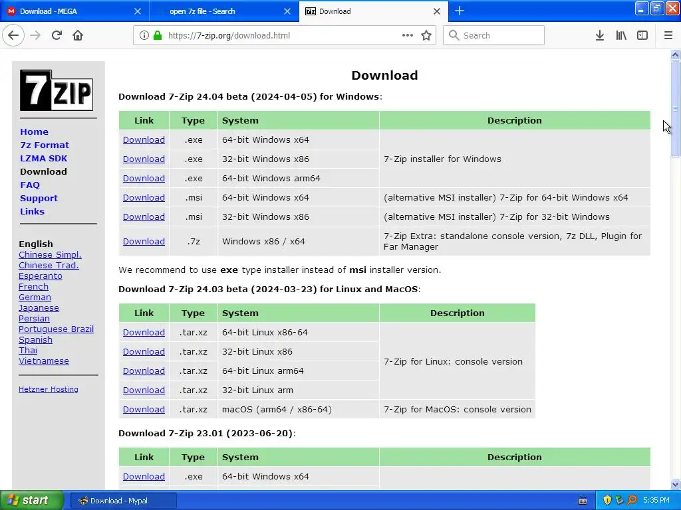Click the 7-ZIP logo image
The width and height of the screenshot is (681, 510).
click(x=57, y=90)
